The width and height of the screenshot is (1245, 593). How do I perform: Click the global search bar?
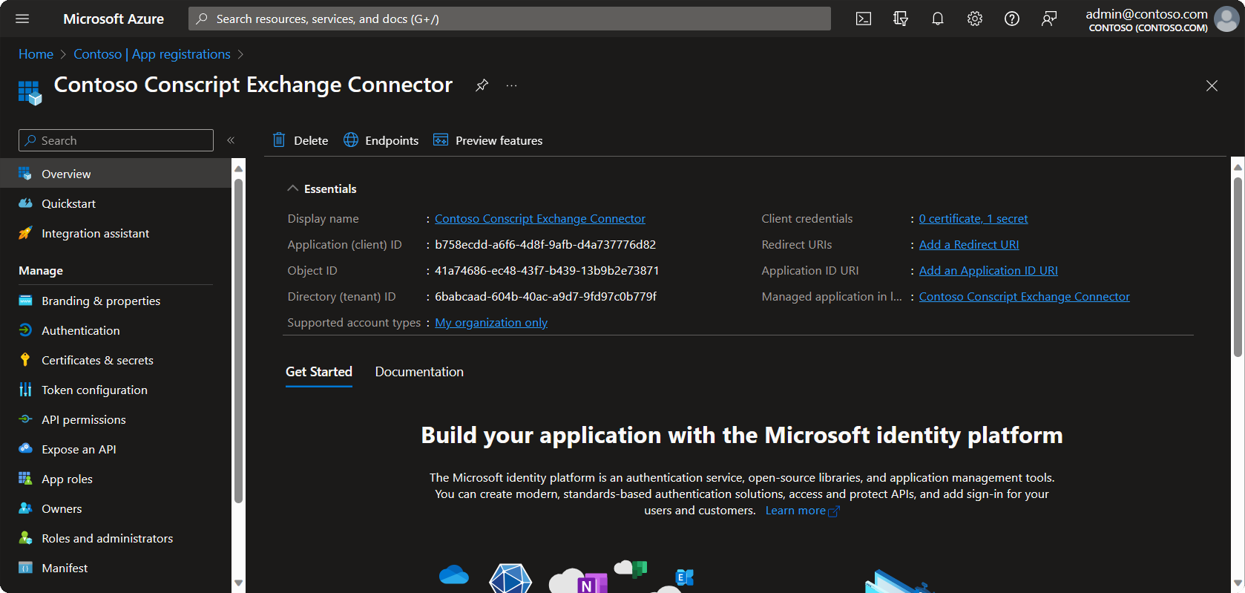click(510, 19)
